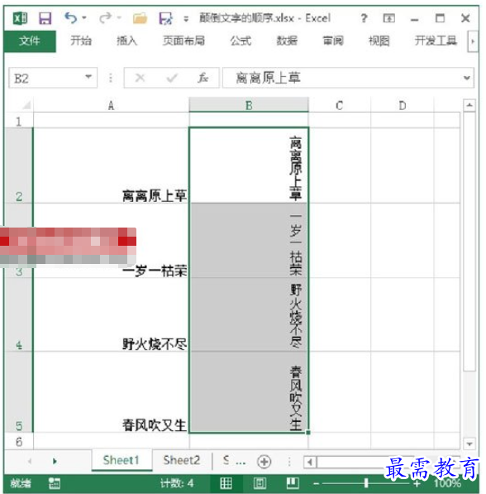Switch to the 审阅 tab
486x494 pixels.
pyautogui.click(x=333, y=41)
